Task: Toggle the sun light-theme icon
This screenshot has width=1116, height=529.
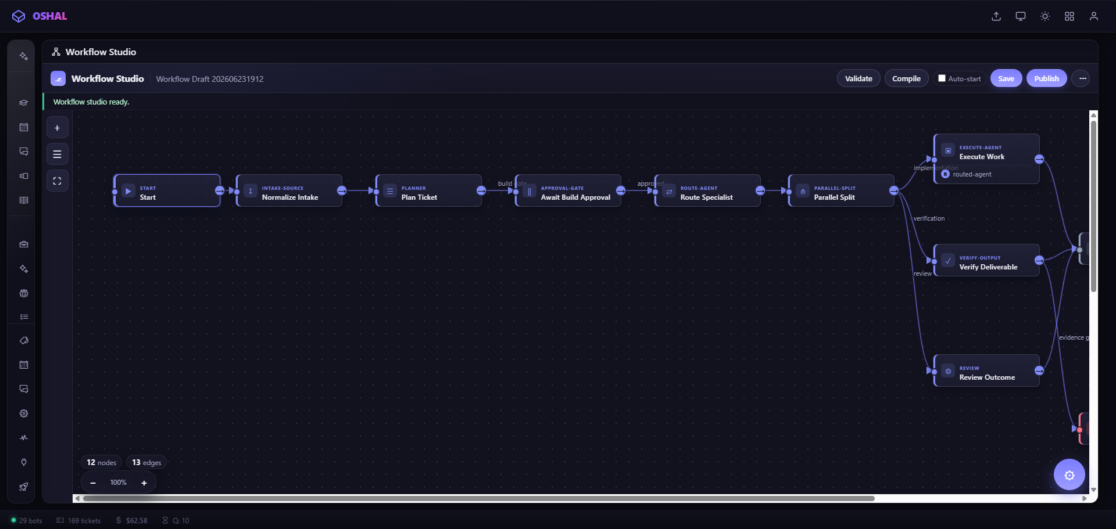Action: tap(1045, 16)
